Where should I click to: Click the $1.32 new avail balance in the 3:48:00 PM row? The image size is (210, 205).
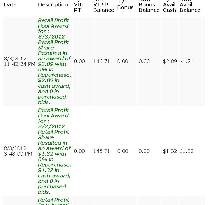[186, 151]
